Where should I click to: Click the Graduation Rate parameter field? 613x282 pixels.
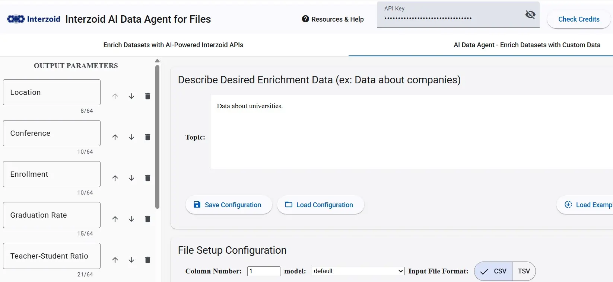click(x=52, y=215)
